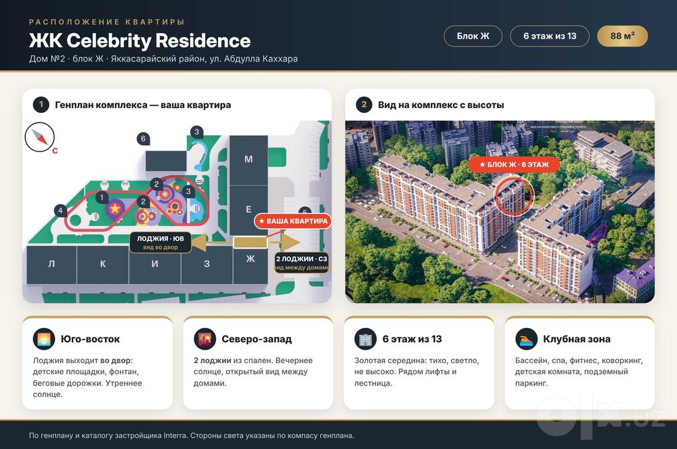Viewport: 677px width, 449px height.
Task: Click the 6 этаж из 13 header pill
Action: pyautogui.click(x=550, y=37)
